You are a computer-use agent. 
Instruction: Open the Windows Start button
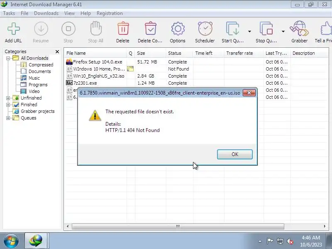[x=11, y=241]
